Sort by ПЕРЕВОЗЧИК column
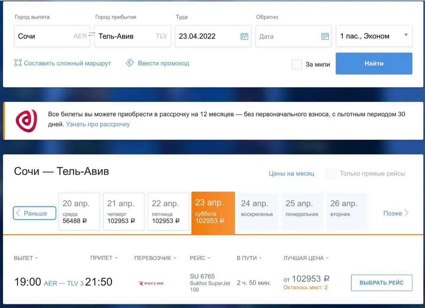This screenshot has width=425, height=308. click(155, 258)
